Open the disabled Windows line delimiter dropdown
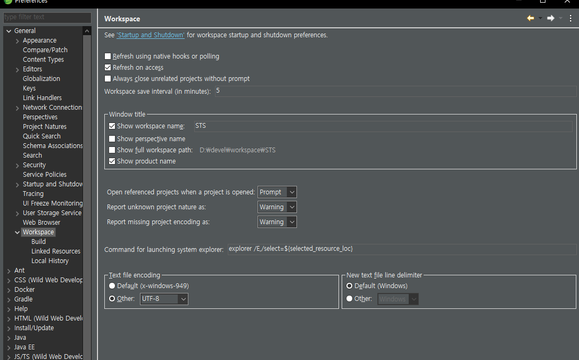 [x=398, y=299]
